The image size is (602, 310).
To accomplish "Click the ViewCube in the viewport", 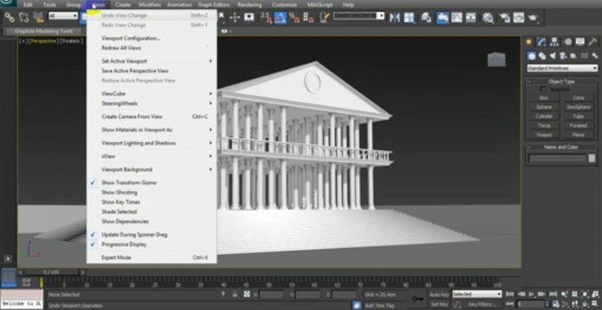I will tap(497, 59).
